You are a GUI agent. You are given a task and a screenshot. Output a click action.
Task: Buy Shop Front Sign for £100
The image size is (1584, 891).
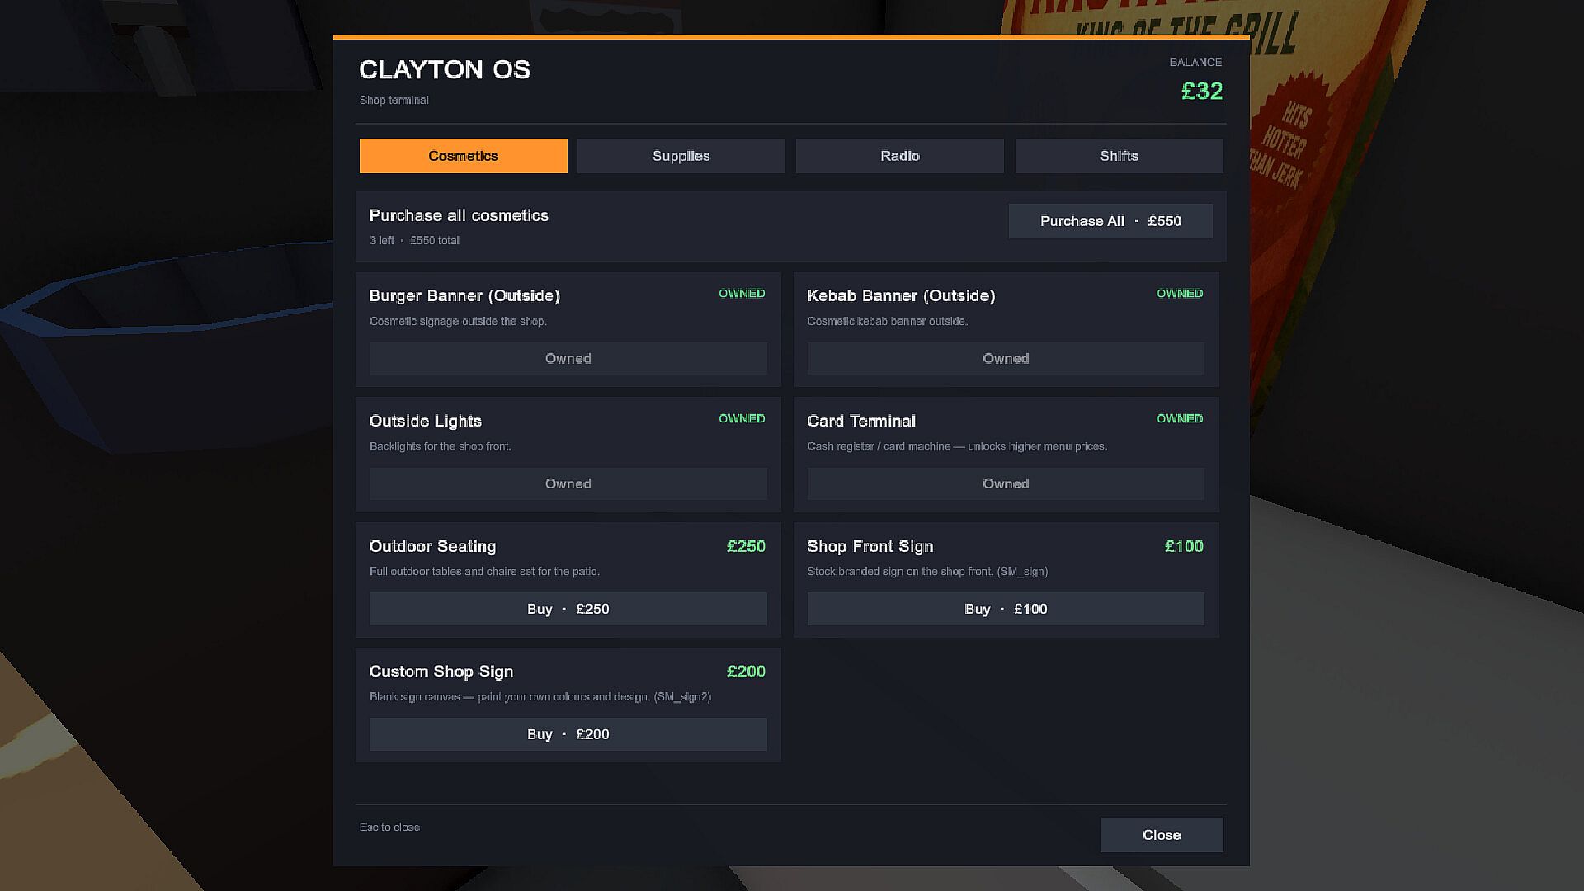pyautogui.click(x=1006, y=609)
